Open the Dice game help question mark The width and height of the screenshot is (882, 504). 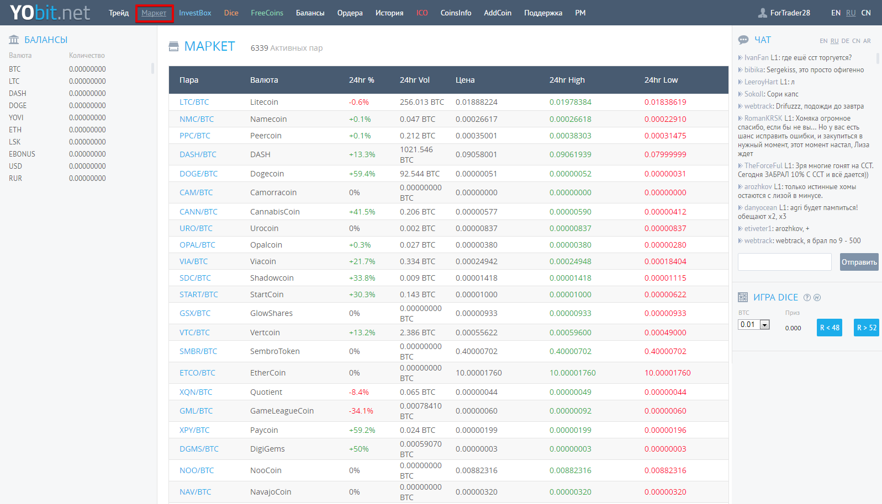pyautogui.click(x=807, y=298)
